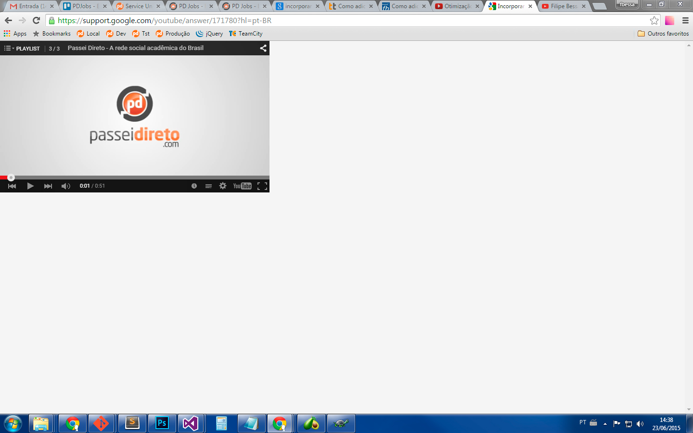The image size is (693, 433).
Task: Open TortoiseHg turtle icon in taskbar
Action: pyautogui.click(x=341, y=424)
